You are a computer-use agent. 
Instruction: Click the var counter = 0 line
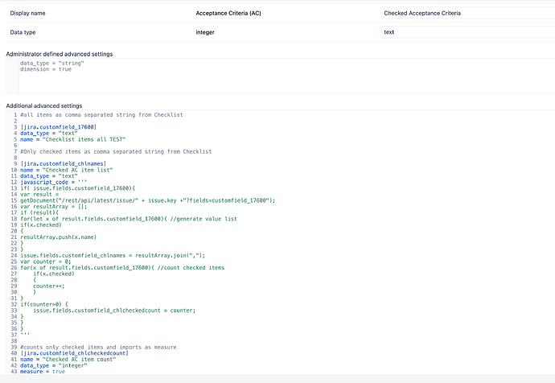[x=47, y=261]
